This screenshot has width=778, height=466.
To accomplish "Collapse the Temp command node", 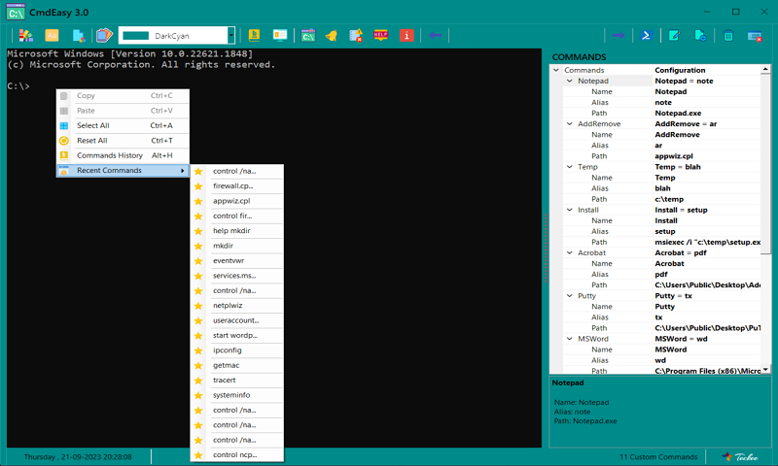I will point(570,167).
